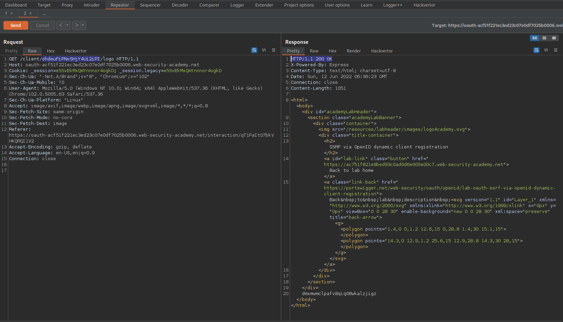Open the Decoder tab

coord(180,5)
